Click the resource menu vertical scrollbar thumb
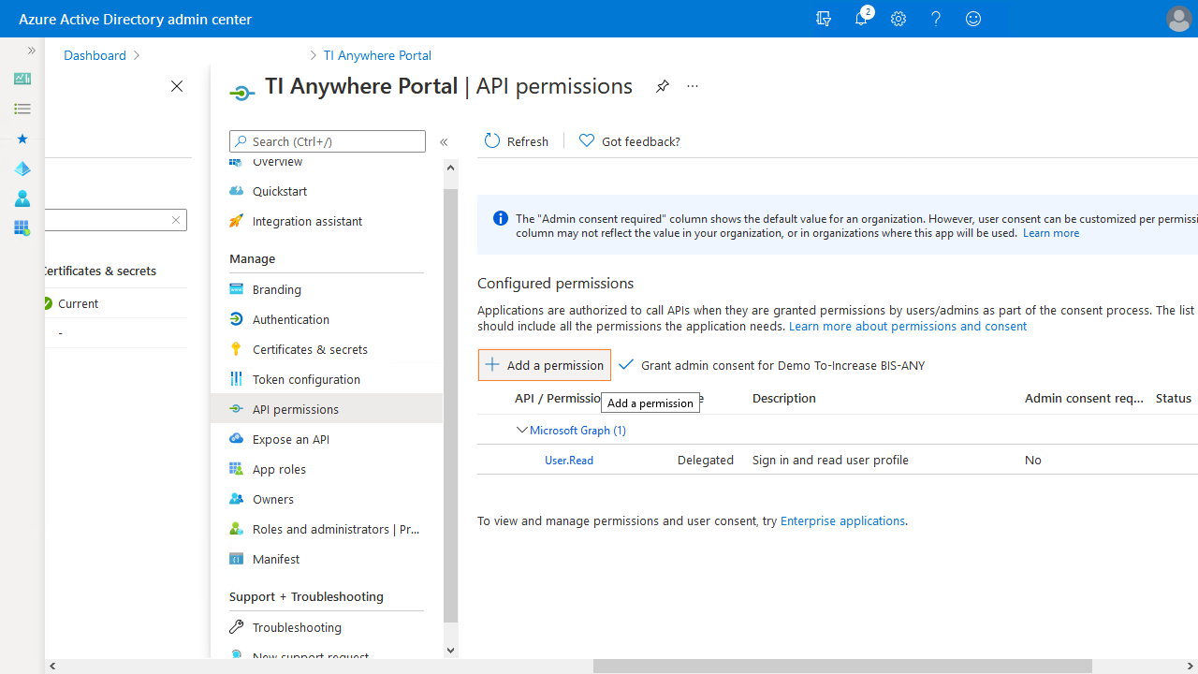The image size is (1198, 674). click(450, 405)
